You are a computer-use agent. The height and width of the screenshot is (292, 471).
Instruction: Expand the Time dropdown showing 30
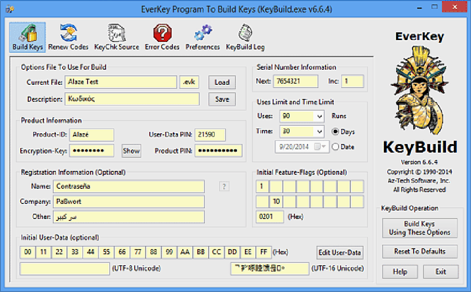(x=319, y=131)
